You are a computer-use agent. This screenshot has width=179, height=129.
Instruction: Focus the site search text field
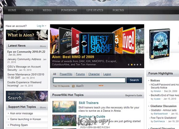tap(89, 80)
